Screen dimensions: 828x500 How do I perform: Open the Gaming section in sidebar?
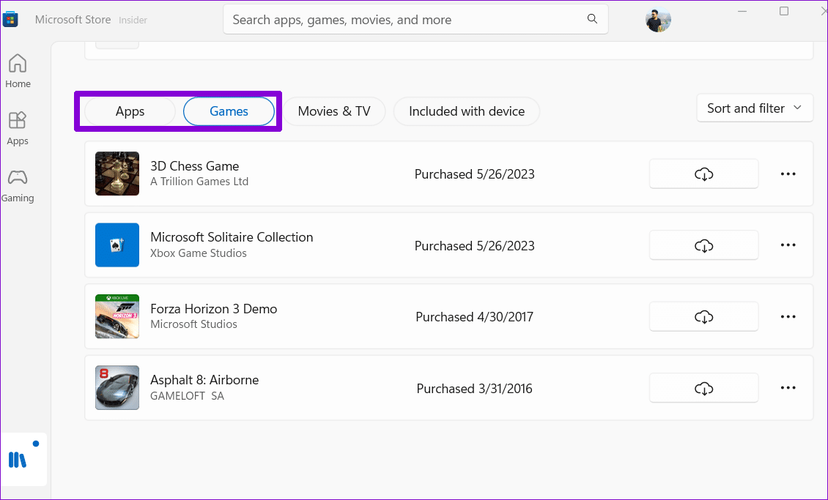coord(18,186)
